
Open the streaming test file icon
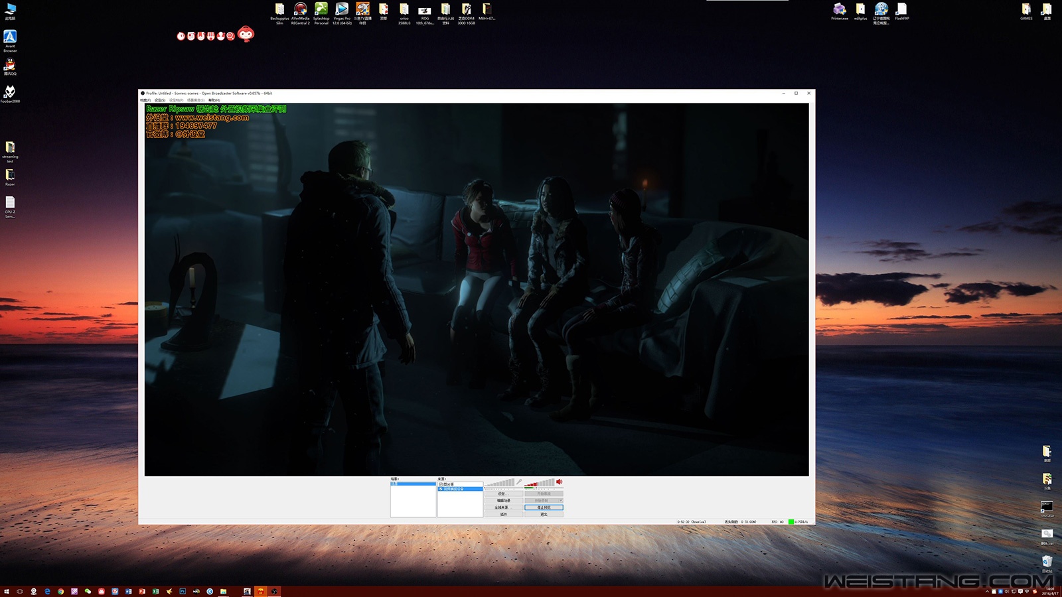(x=10, y=152)
